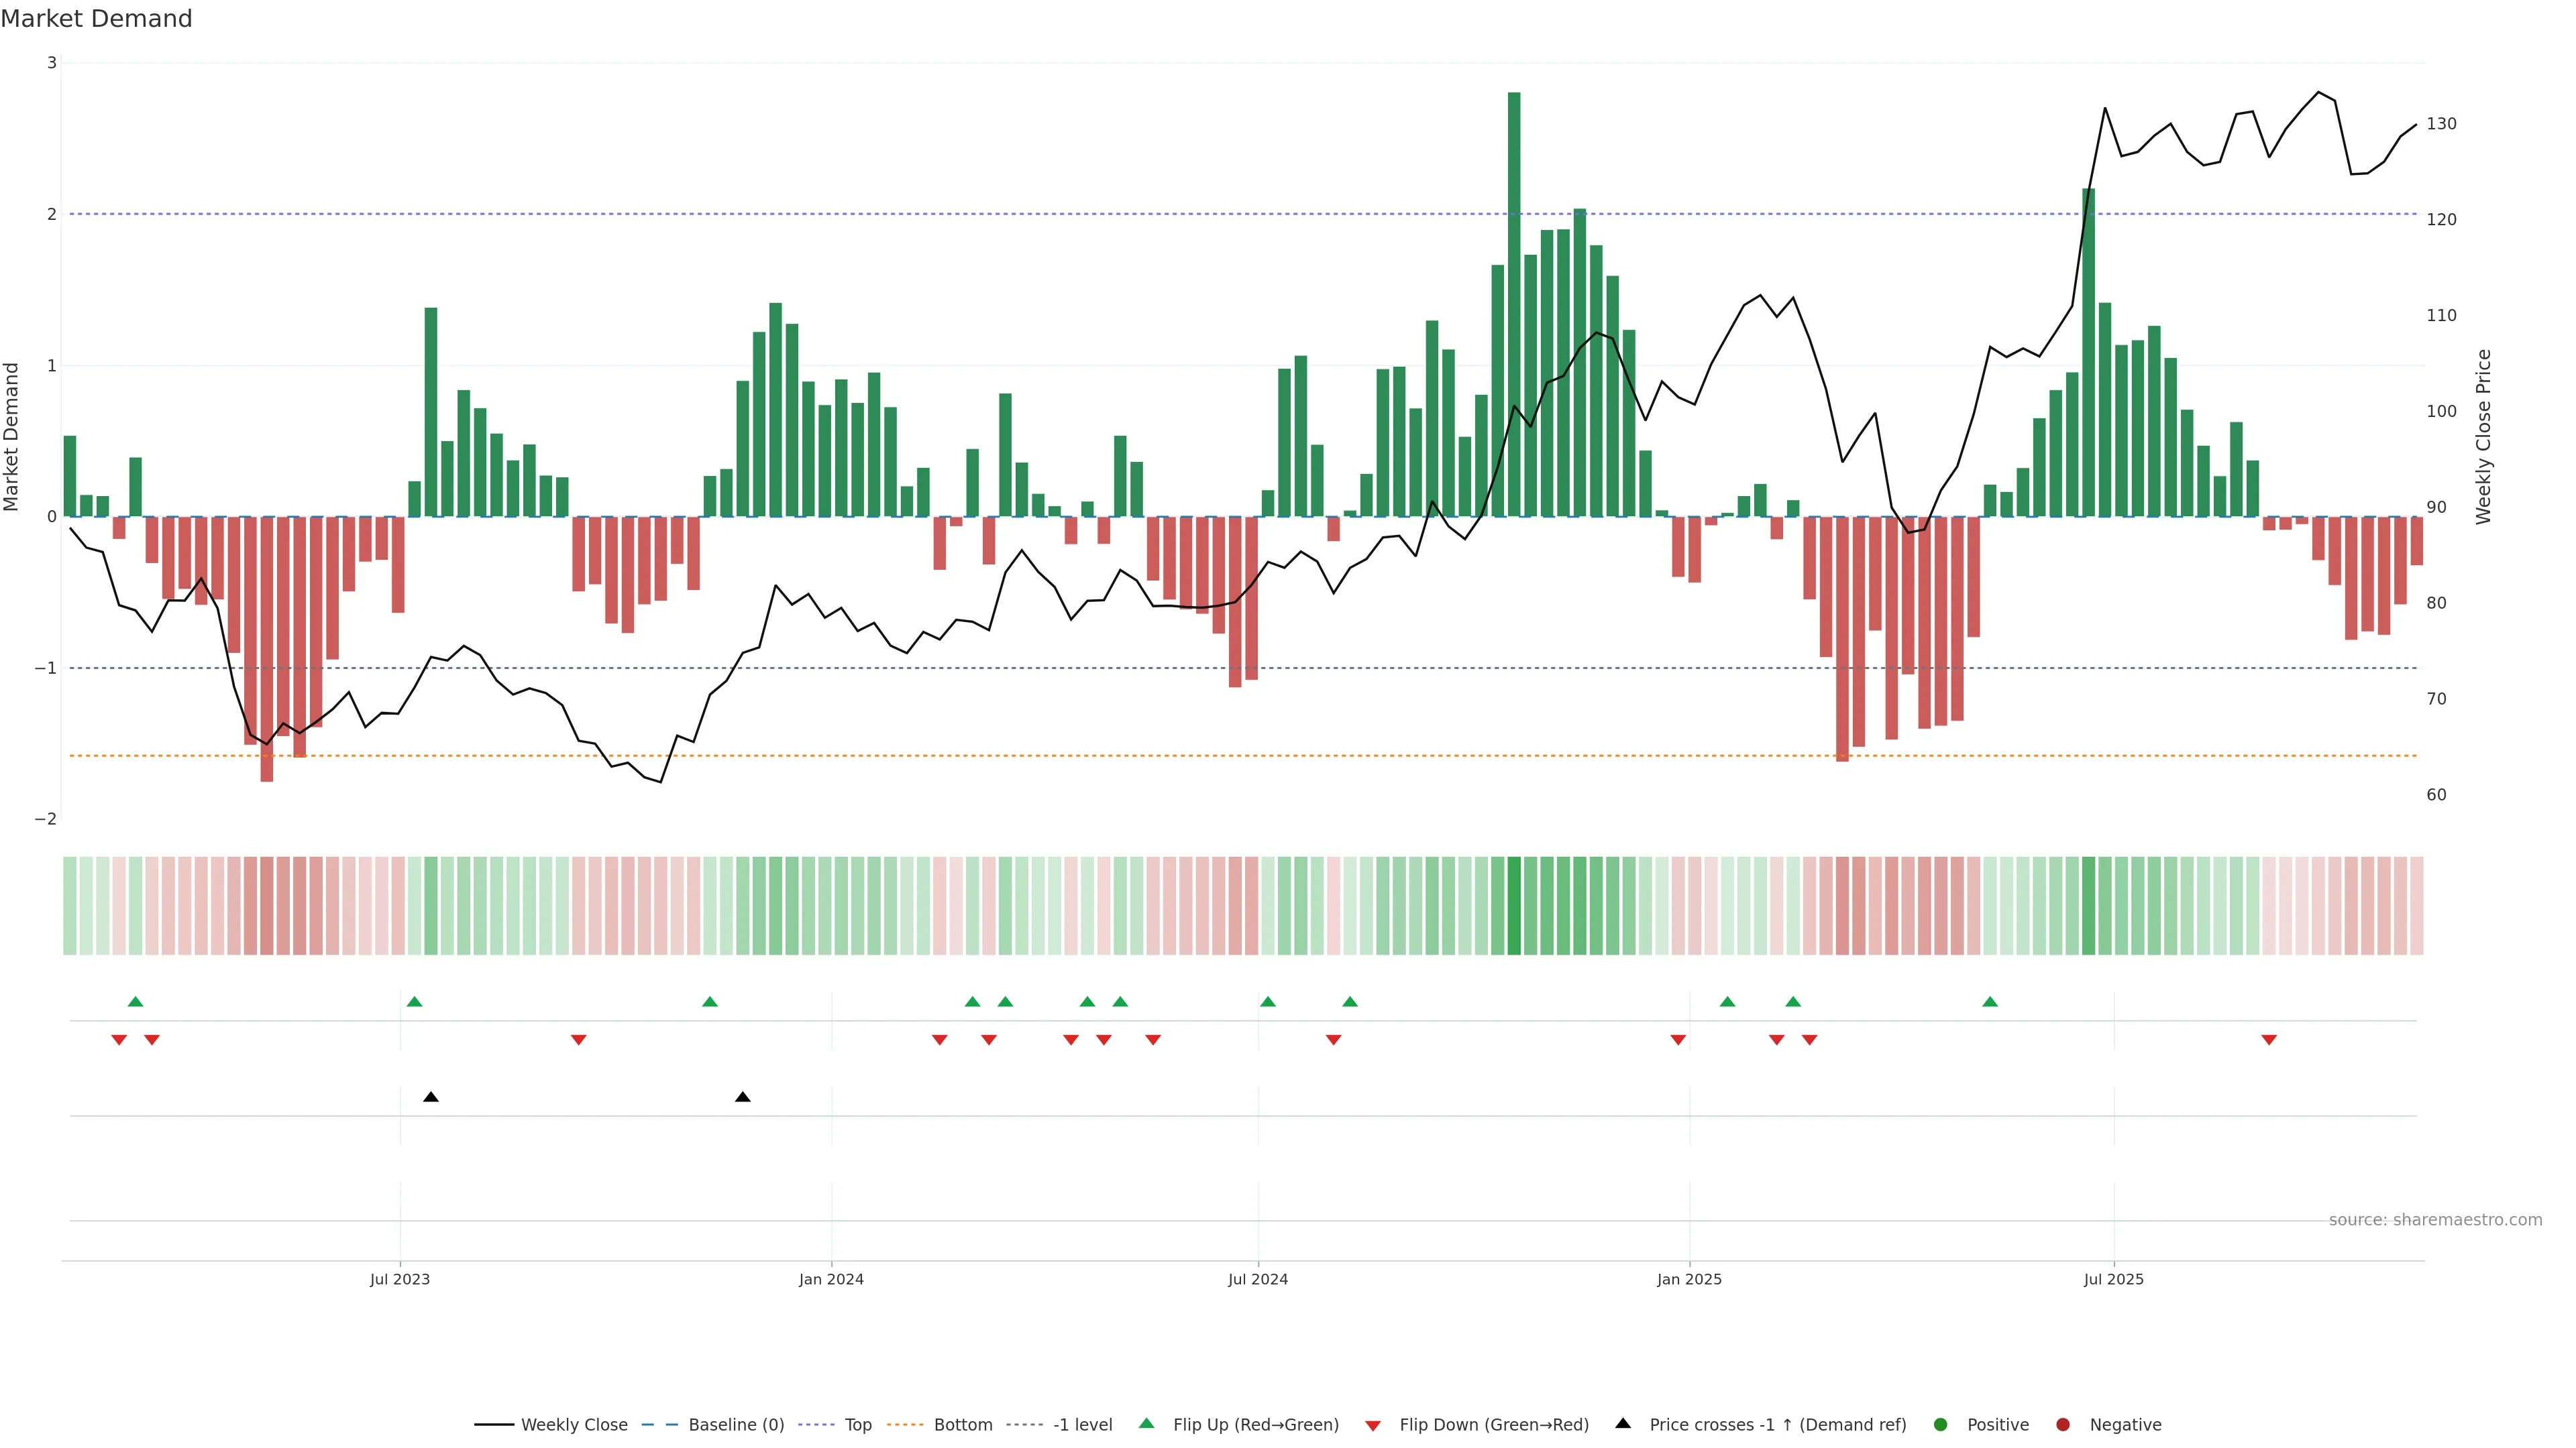Click red Flip Down triangle legend icon

click(1373, 1426)
